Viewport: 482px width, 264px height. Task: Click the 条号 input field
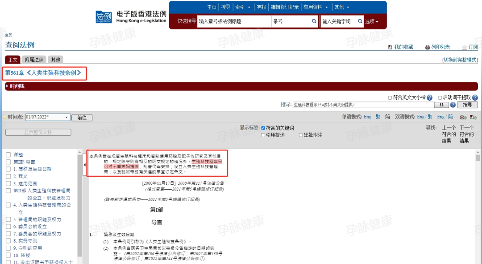(x=291, y=21)
